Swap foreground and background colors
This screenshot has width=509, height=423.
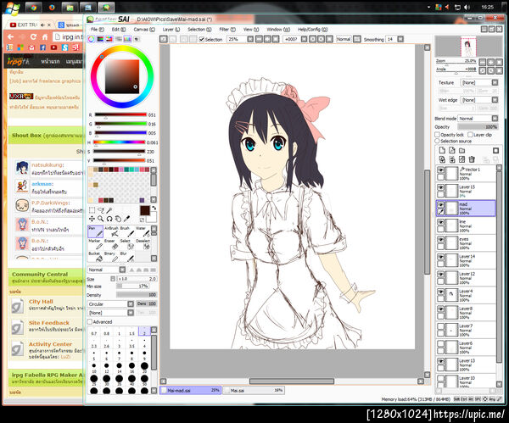[154, 208]
